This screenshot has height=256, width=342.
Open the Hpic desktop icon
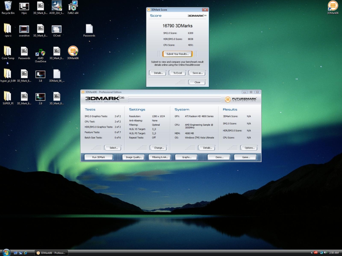point(24,8)
